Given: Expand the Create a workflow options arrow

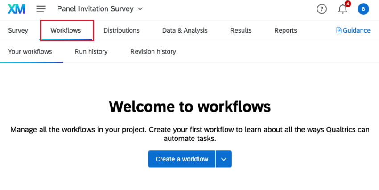Looking at the screenshot, I should pyautogui.click(x=224, y=159).
